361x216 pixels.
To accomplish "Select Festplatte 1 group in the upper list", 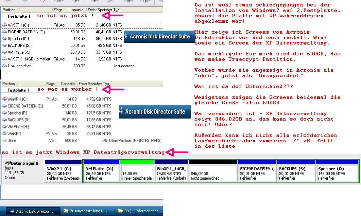I will [x=19, y=16].
